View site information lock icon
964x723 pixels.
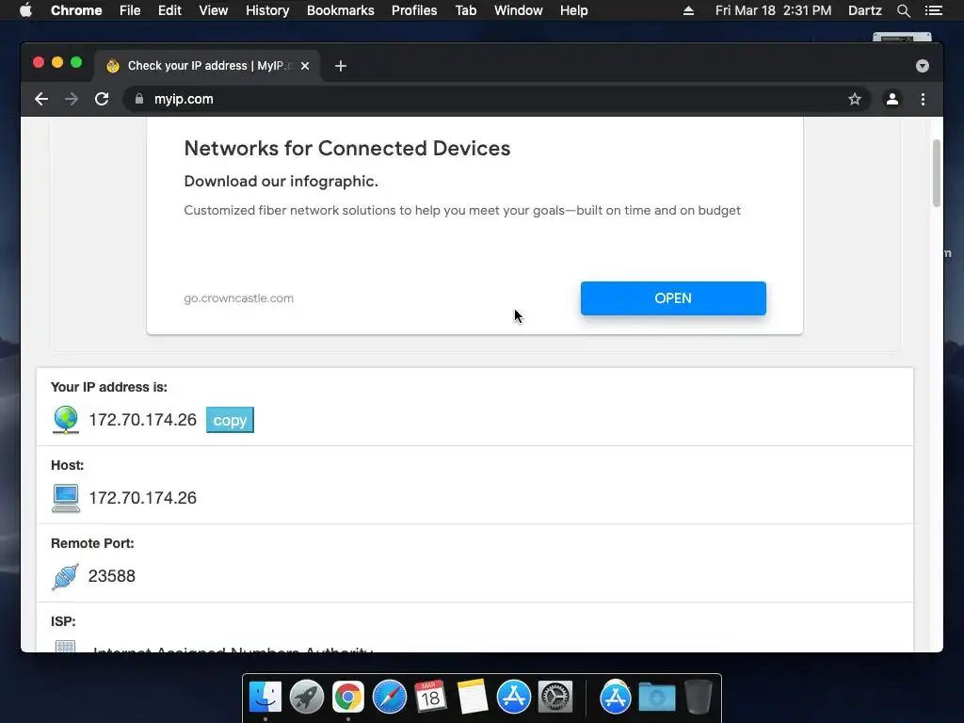tap(139, 99)
